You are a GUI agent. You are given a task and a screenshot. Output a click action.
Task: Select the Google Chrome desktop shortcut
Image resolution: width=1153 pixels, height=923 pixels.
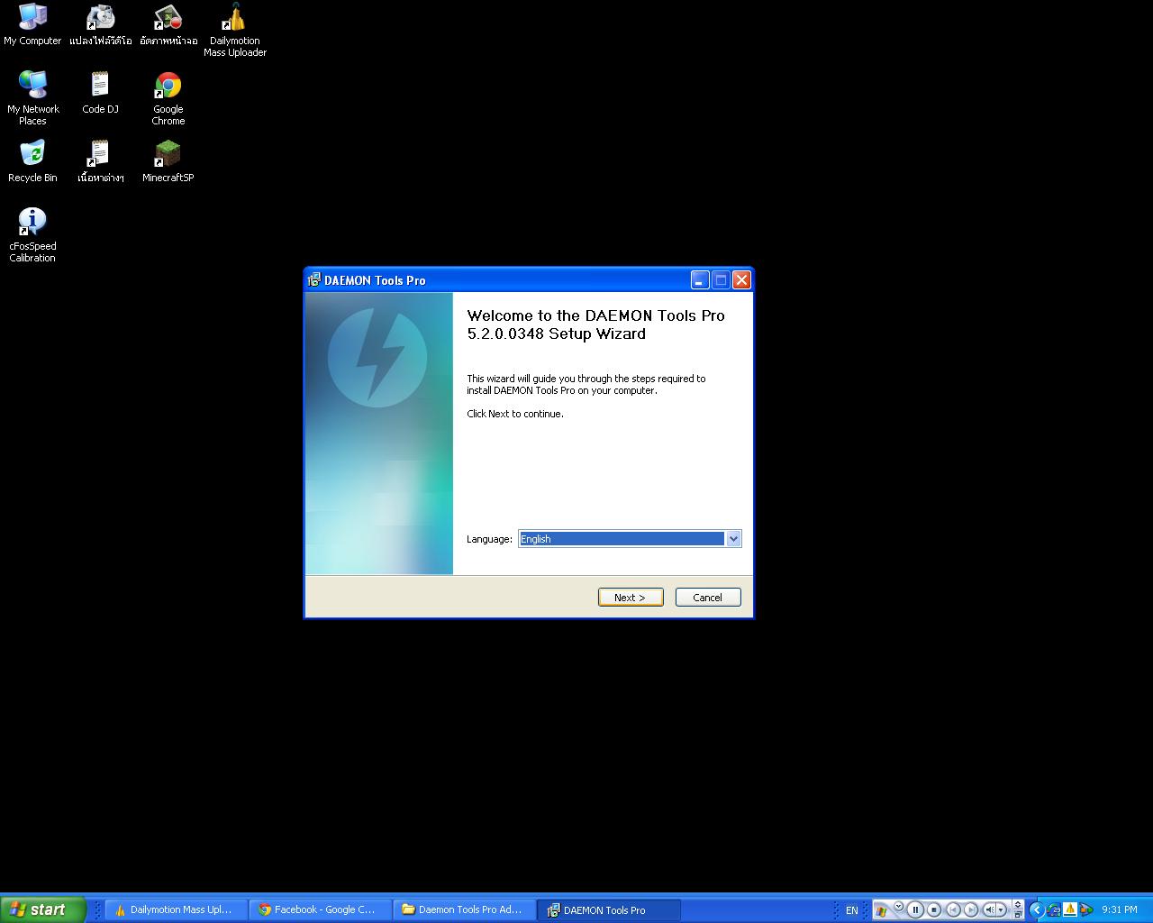point(168,98)
